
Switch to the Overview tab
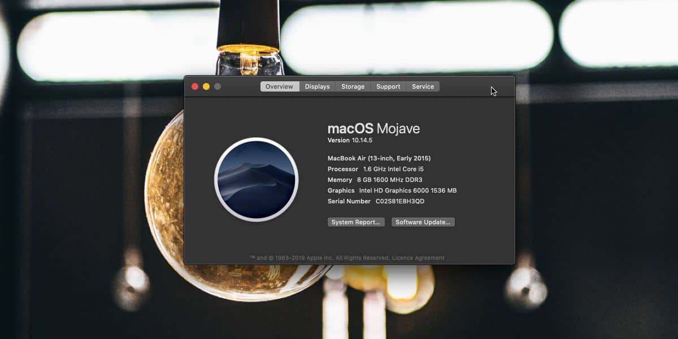pyautogui.click(x=279, y=86)
